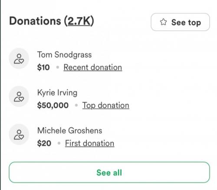
Task: Click Michele Groshens donor avatar icon
Action: point(19,134)
